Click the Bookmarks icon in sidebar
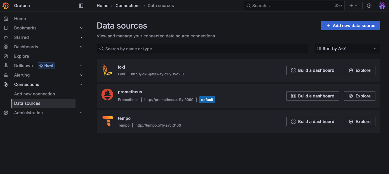The image size is (389, 174). 6,28
